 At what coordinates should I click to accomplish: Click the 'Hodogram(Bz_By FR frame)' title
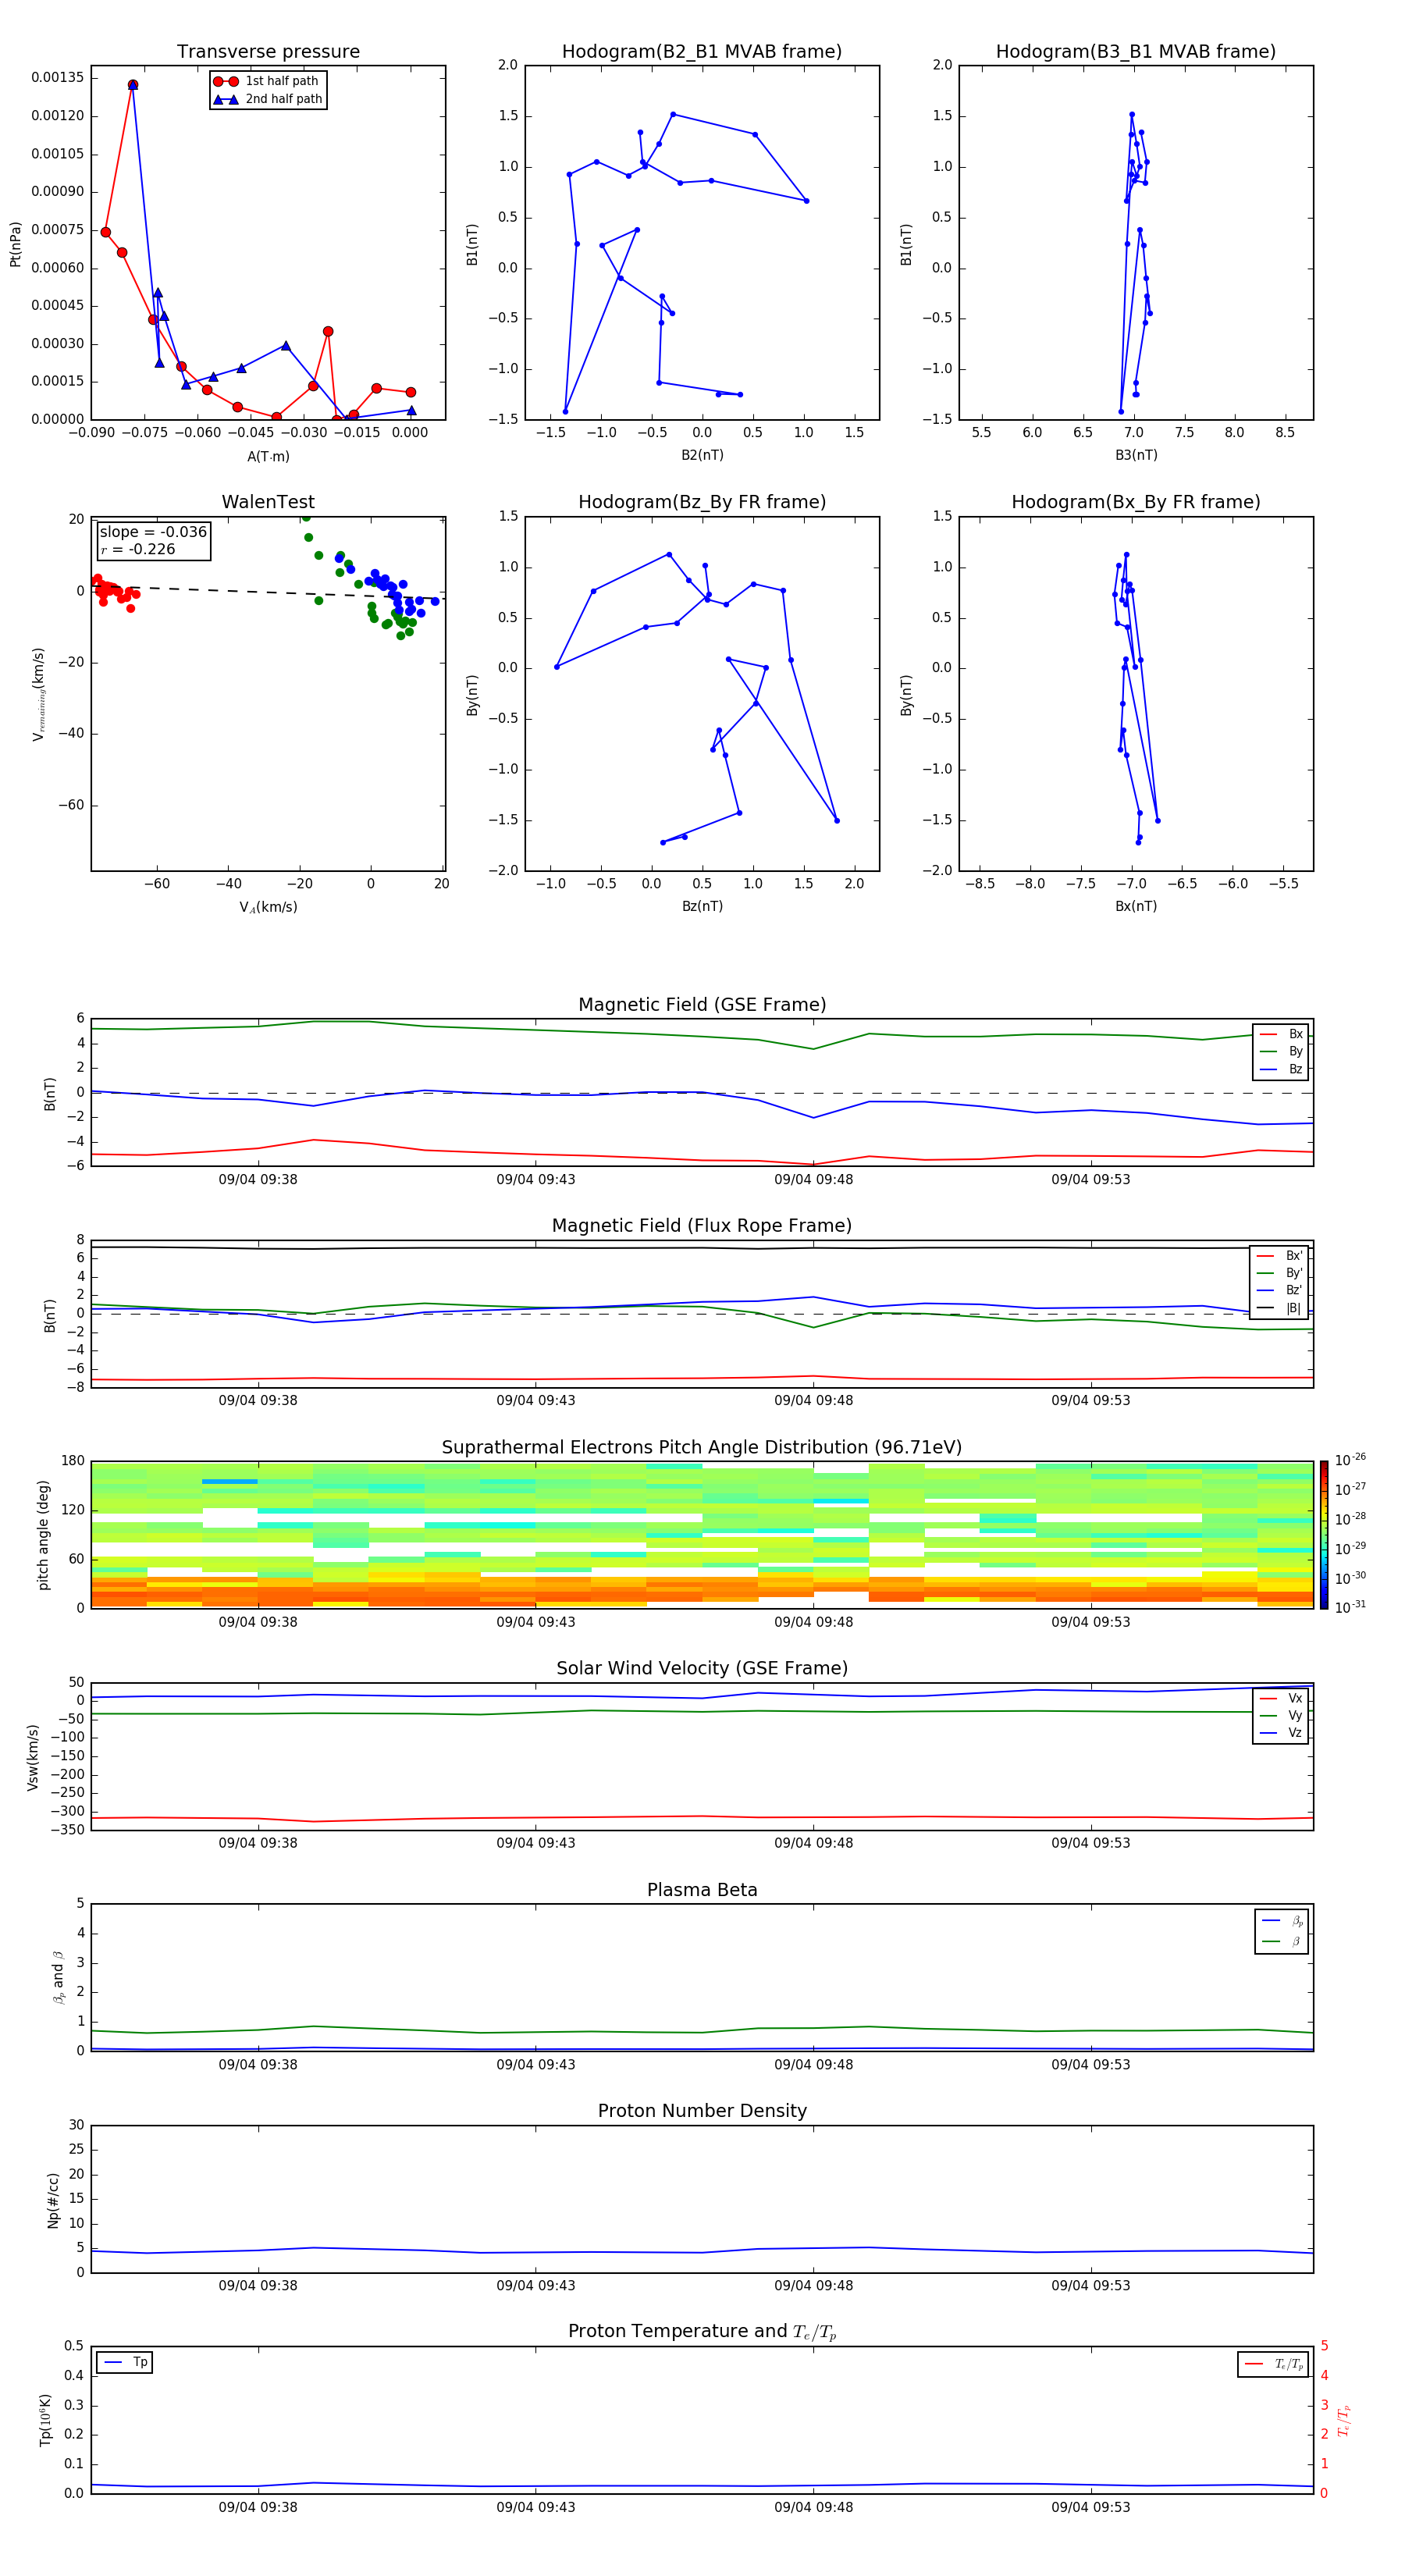(702, 502)
